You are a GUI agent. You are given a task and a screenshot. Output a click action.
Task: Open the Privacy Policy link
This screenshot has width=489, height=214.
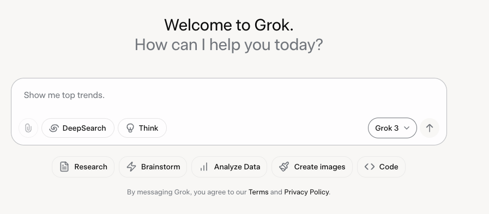(x=306, y=192)
